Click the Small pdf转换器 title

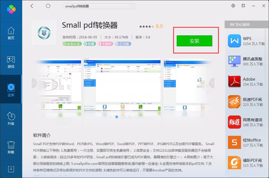click(x=90, y=25)
